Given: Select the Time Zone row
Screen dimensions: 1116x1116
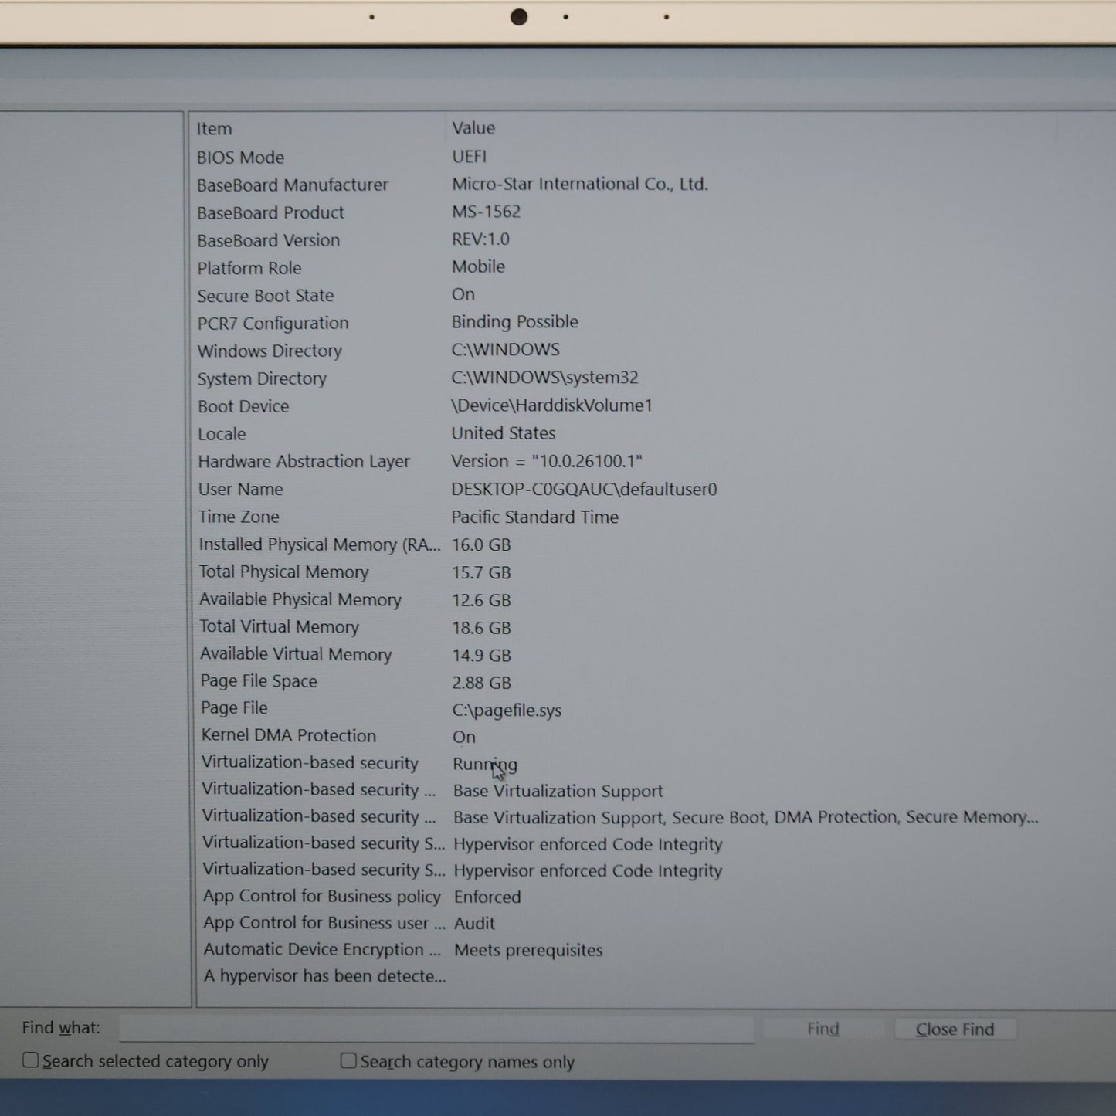Looking at the screenshot, I should pos(239,517).
